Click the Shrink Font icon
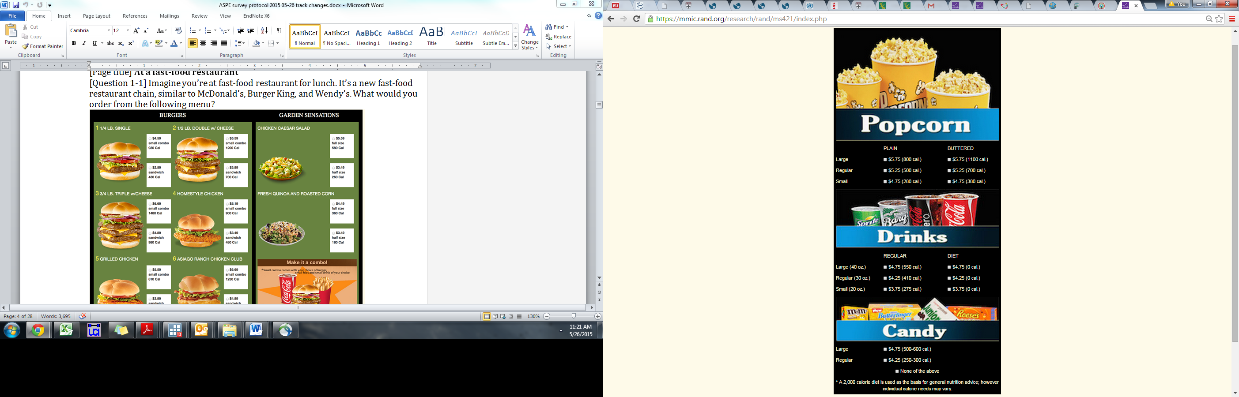1239x397 pixels. click(146, 30)
